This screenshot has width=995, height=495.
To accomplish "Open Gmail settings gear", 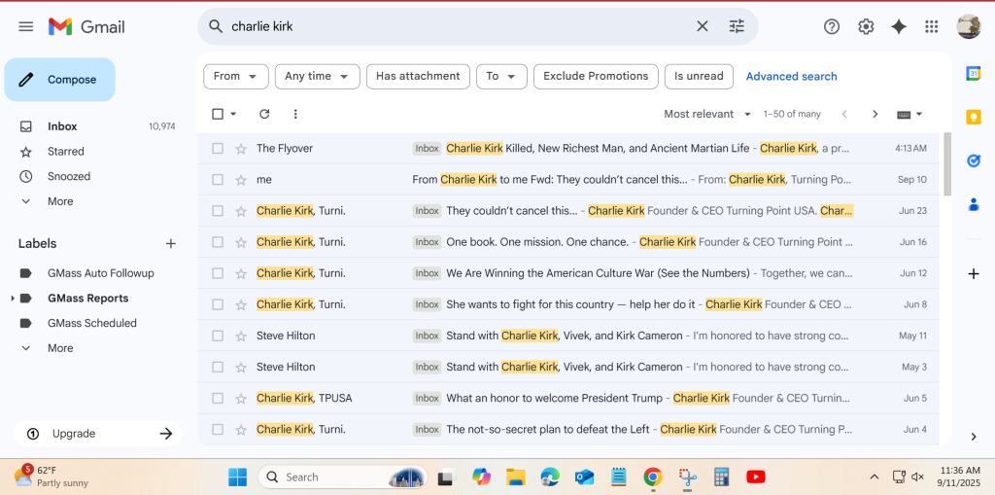I will (x=866, y=26).
